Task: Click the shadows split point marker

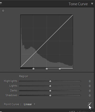Action: click(x=33, y=69)
